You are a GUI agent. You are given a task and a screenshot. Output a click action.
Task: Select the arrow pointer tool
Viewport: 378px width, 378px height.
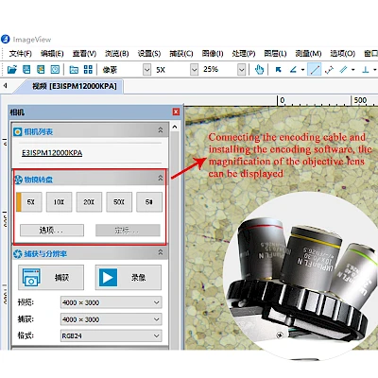tap(278, 69)
